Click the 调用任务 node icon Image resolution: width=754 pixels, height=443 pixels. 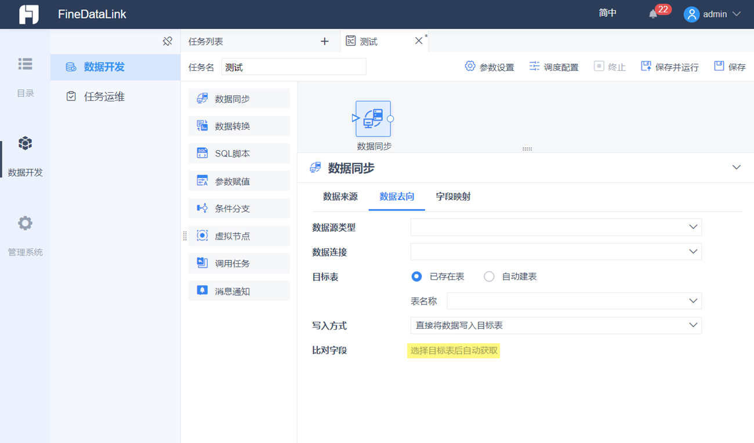click(202, 263)
